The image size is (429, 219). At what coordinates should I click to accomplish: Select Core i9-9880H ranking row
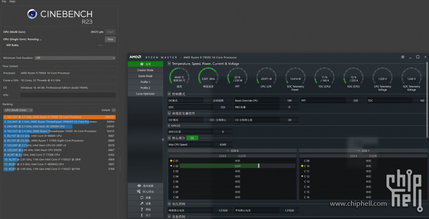pos(59,136)
